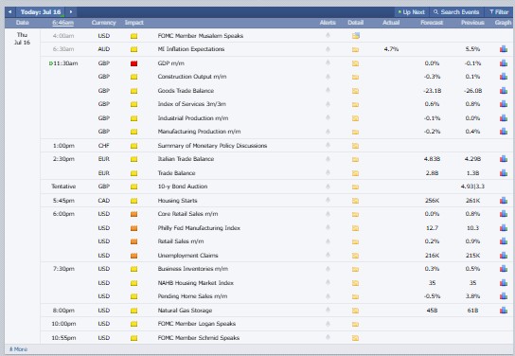Screen dimensions: 515x356
Task: Show graph for Unemployment Claims
Action: coord(504,256)
